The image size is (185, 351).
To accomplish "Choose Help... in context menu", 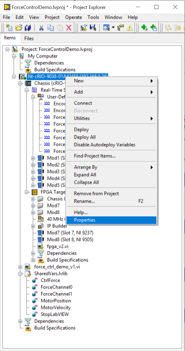I will 112,212.
